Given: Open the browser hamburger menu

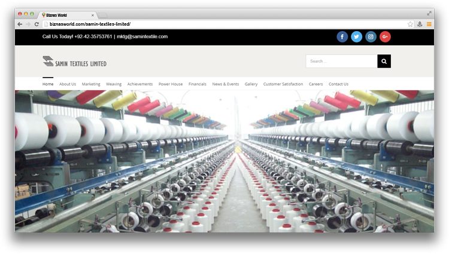Looking at the screenshot, I should tap(429, 24).
